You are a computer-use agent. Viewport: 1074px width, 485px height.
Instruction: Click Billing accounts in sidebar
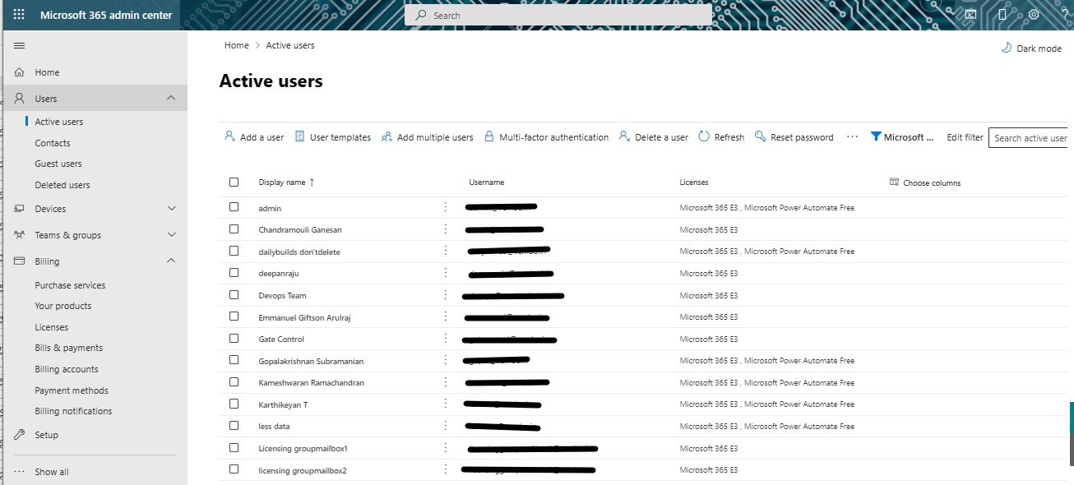[67, 369]
